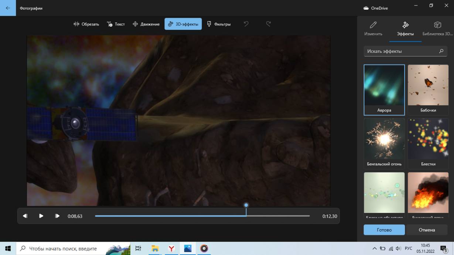Choose the Бабочки effect thumbnail

coord(428,90)
